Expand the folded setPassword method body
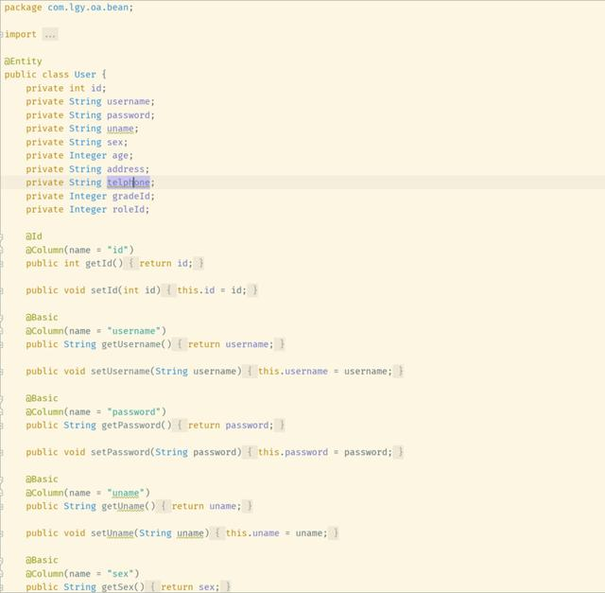 [250, 452]
